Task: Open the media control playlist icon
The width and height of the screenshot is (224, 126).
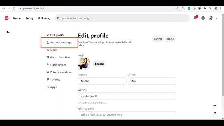Action: [x=210, y=8]
